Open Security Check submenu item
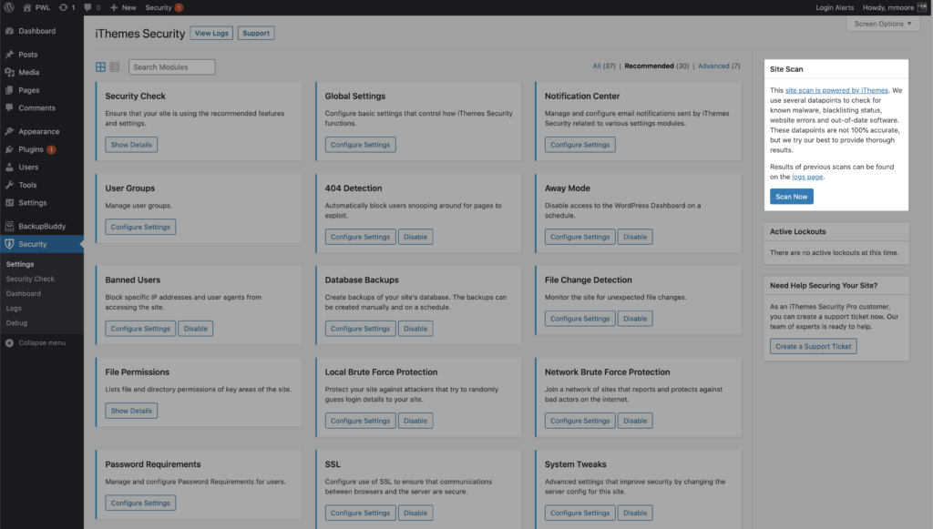The image size is (933, 529). pos(30,279)
